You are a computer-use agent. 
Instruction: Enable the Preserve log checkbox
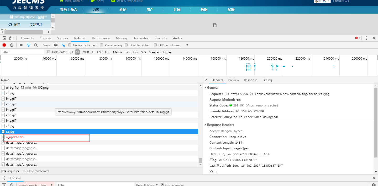102,45
